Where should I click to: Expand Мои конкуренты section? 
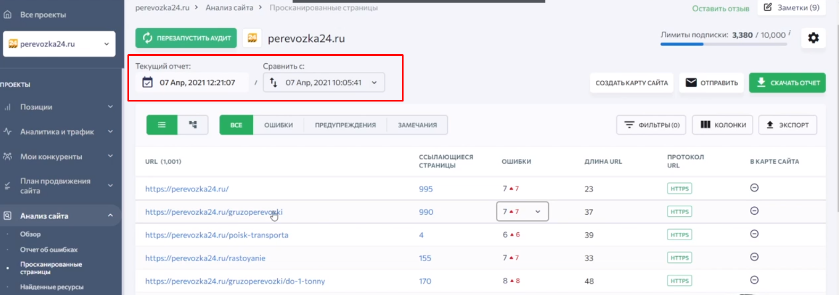(x=110, y=156)
